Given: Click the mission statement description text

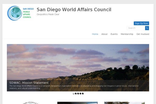Looking at the screenshot, I should tap(74, 87).
